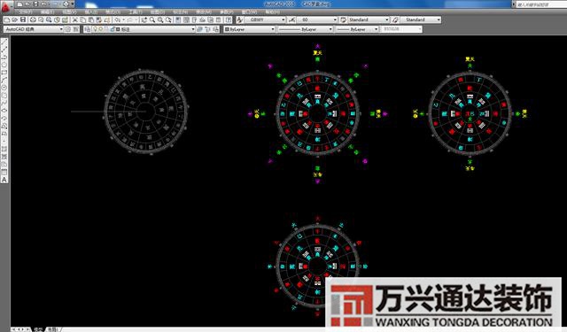Open the 编辑 (Edit) menu

coord(47,12)
